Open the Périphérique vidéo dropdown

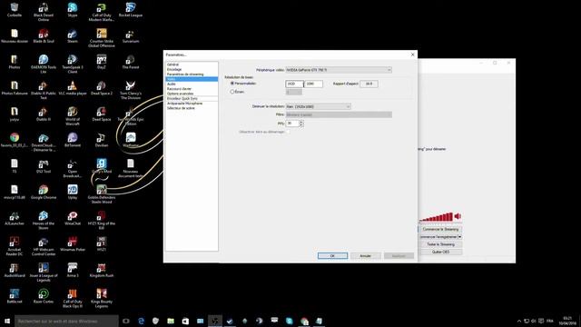point(339,70)
